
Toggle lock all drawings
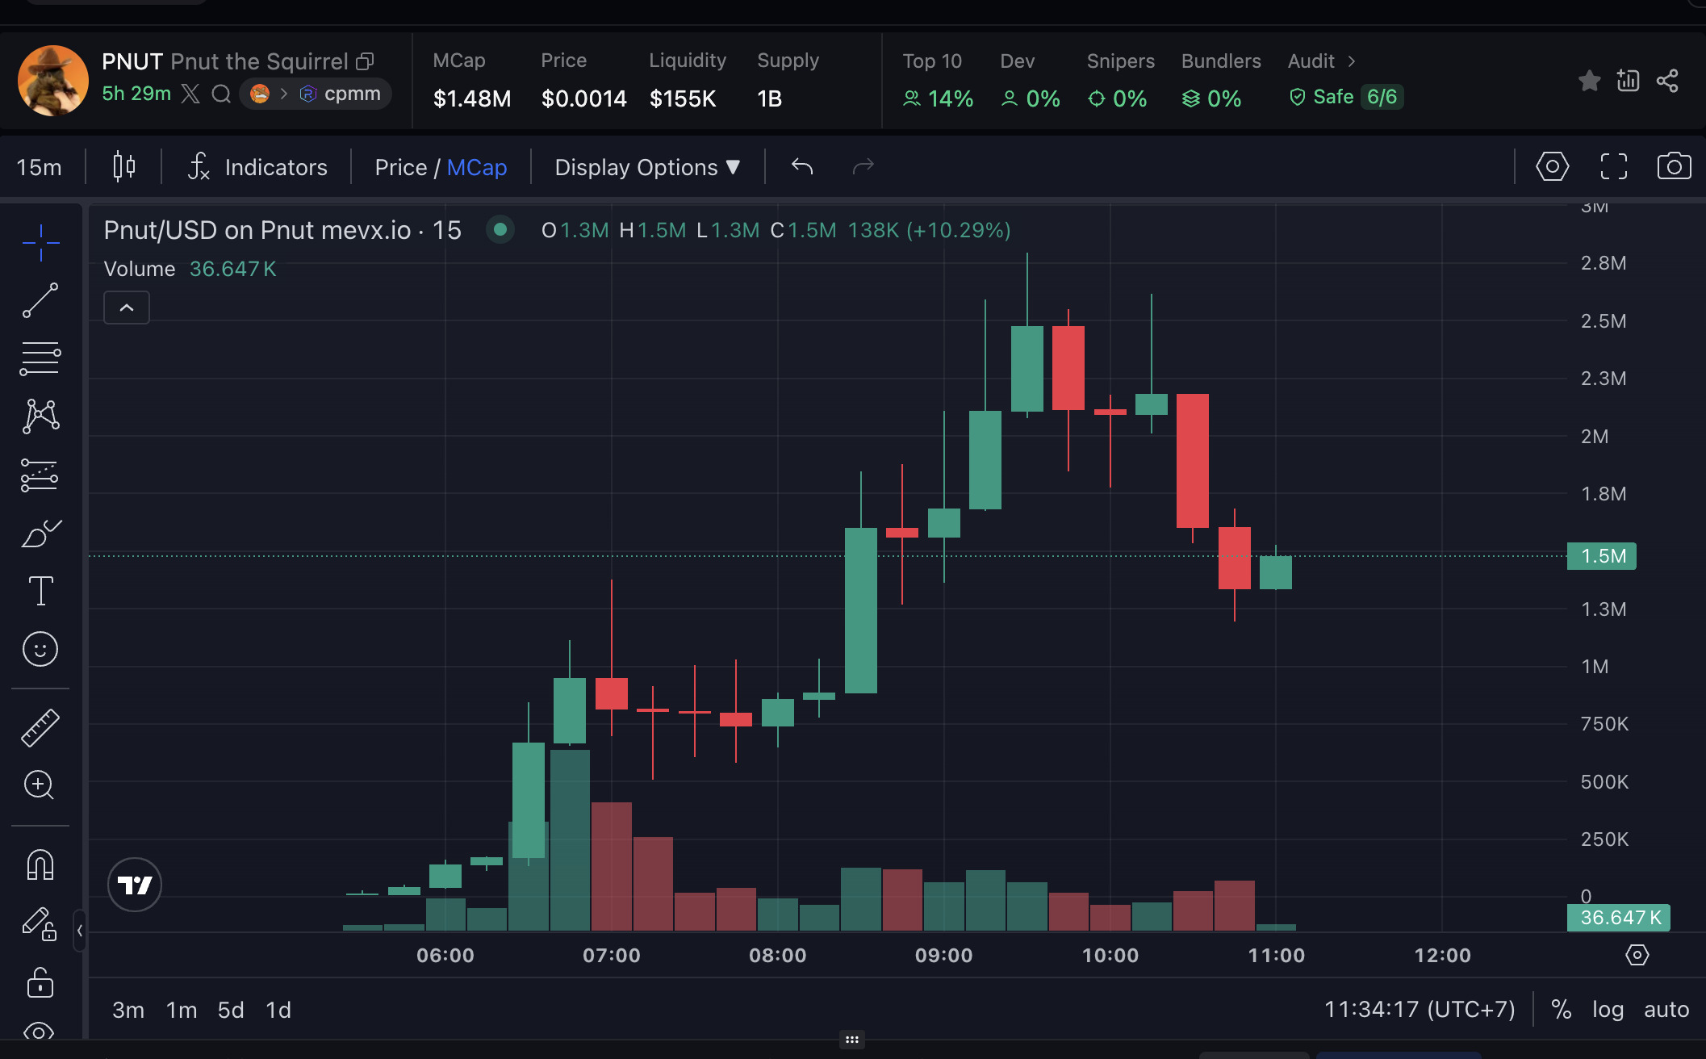[x=40, y=982]
